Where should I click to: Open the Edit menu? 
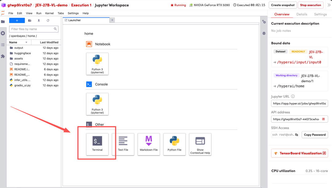point(19,13)
